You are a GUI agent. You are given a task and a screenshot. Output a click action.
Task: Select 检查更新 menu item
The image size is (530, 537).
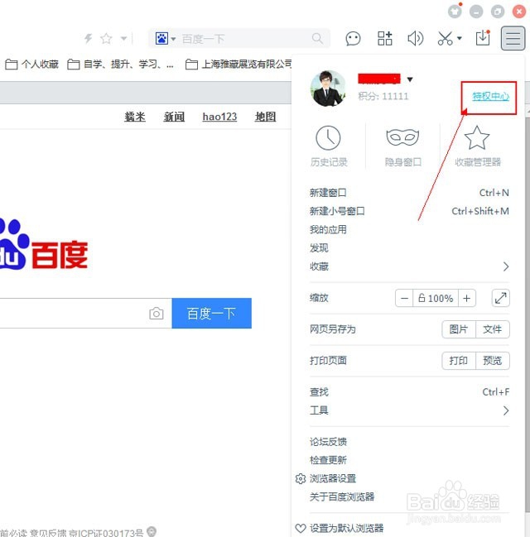(x=328, y=460)
